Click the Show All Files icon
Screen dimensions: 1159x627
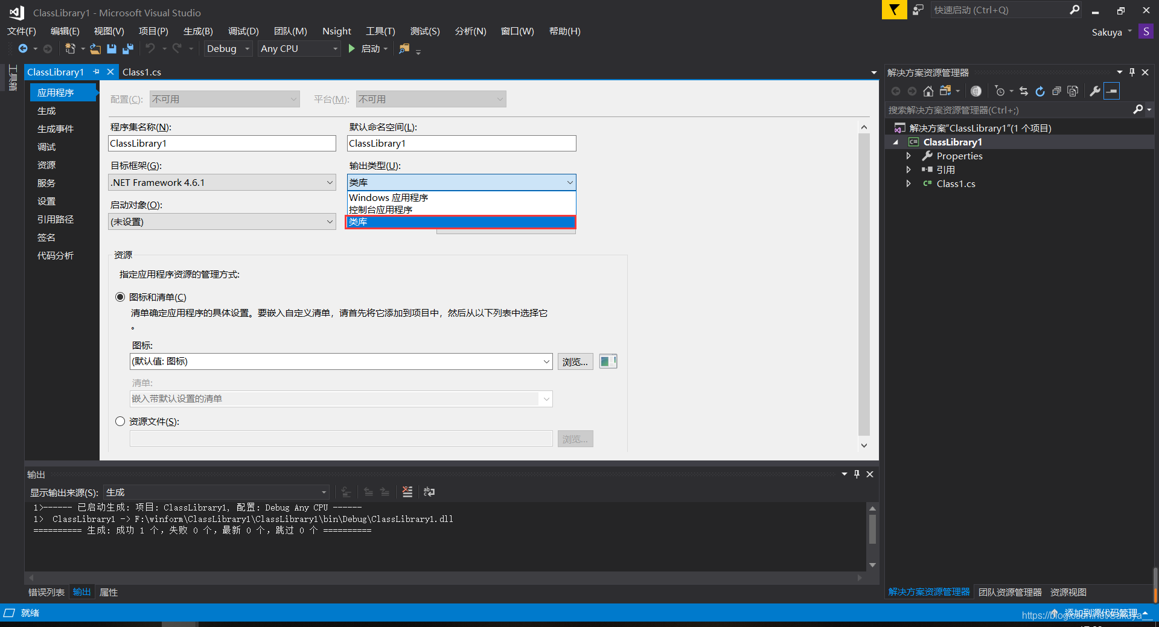(x=1073, y=91)
